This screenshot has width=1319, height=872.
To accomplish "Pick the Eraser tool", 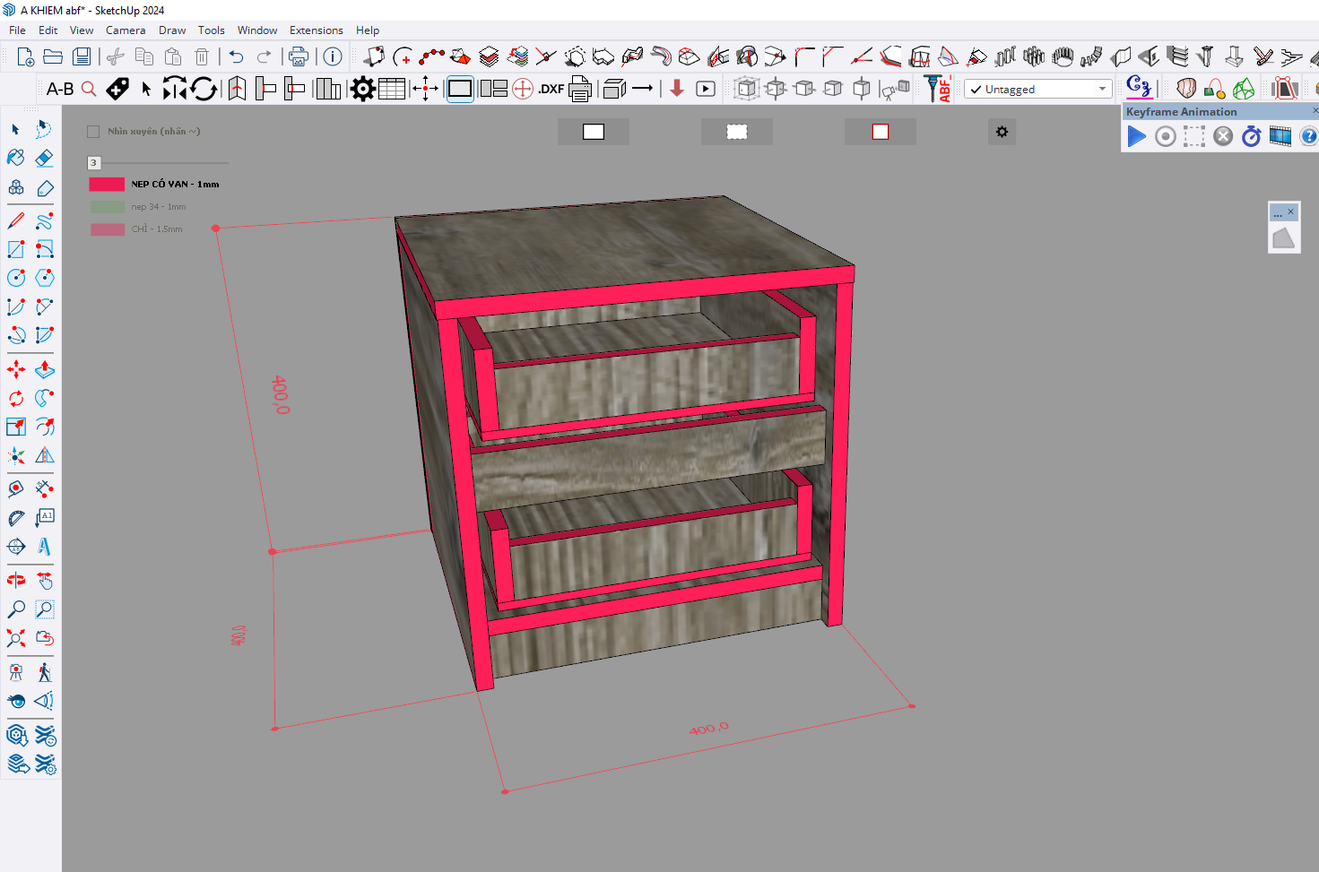I will (45, 158).
